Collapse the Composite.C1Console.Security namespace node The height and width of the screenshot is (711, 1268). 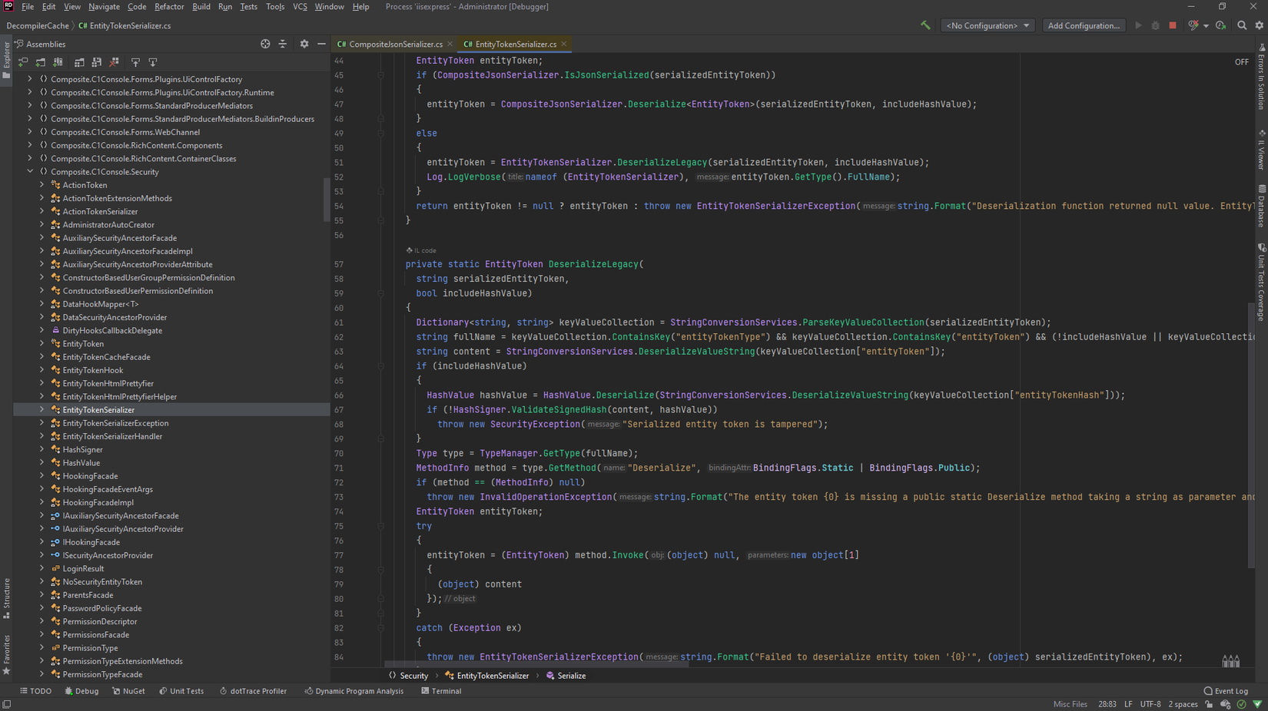click(30, 172)
